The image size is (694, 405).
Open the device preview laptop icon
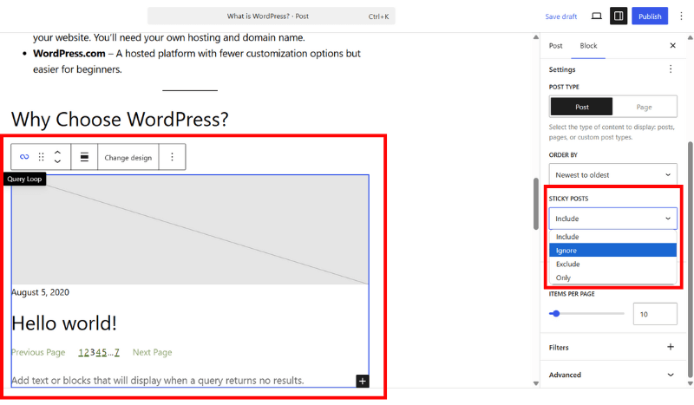597,16
